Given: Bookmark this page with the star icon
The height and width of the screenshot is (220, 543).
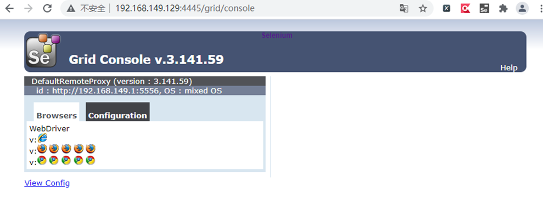Looking at the screenshot, I should (x=423, y=8).
